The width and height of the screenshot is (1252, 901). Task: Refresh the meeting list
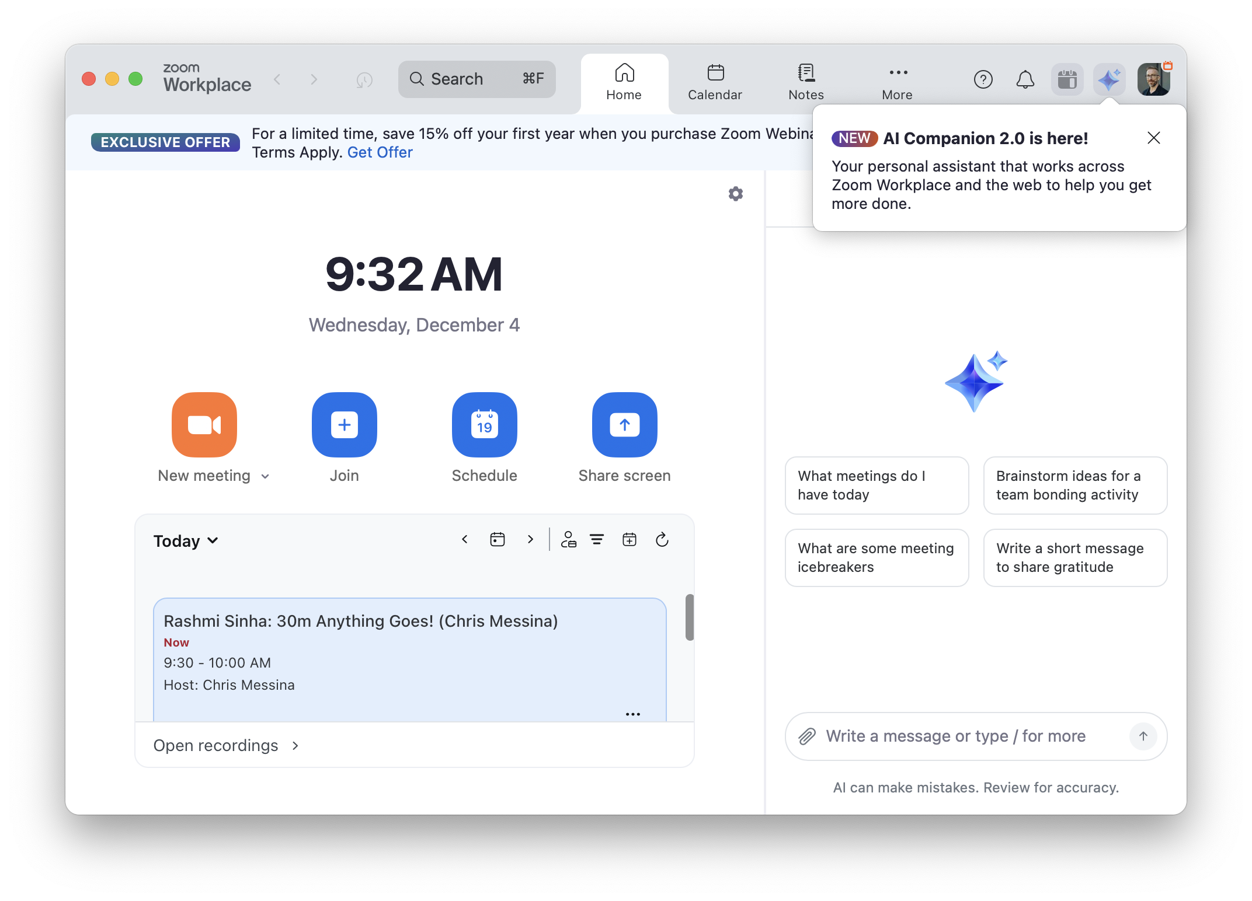[x=662, y=540]
